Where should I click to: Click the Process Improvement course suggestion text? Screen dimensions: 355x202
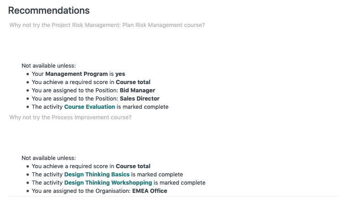[x=70, y=117]
